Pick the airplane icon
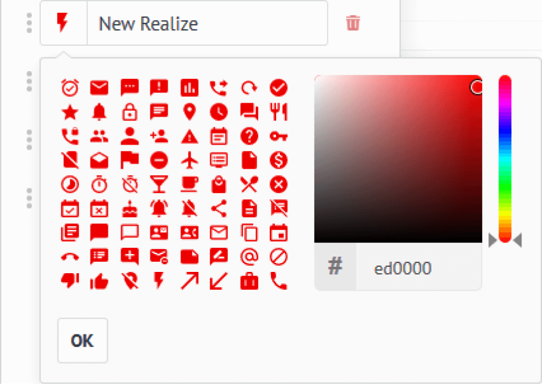Screen dimensions: 542x384 [x=189, y=160]
